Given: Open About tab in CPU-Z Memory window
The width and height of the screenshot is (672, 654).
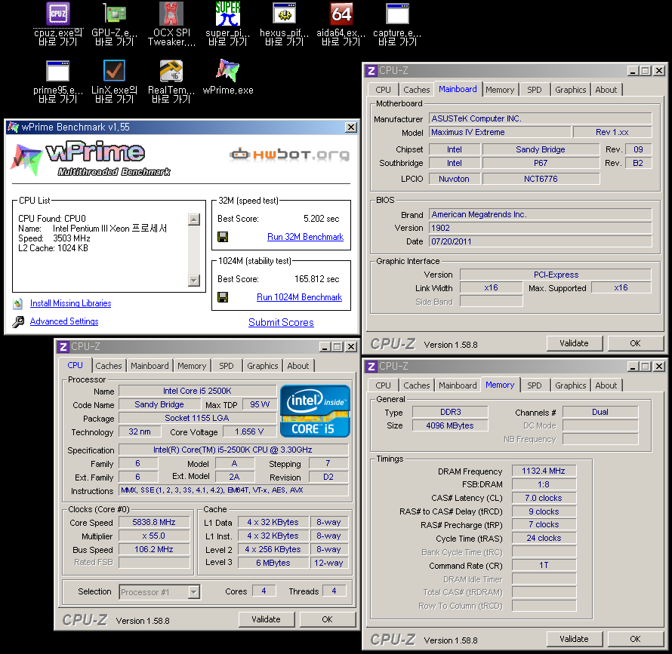Looking at the screenshot, I should click(606, 385).
